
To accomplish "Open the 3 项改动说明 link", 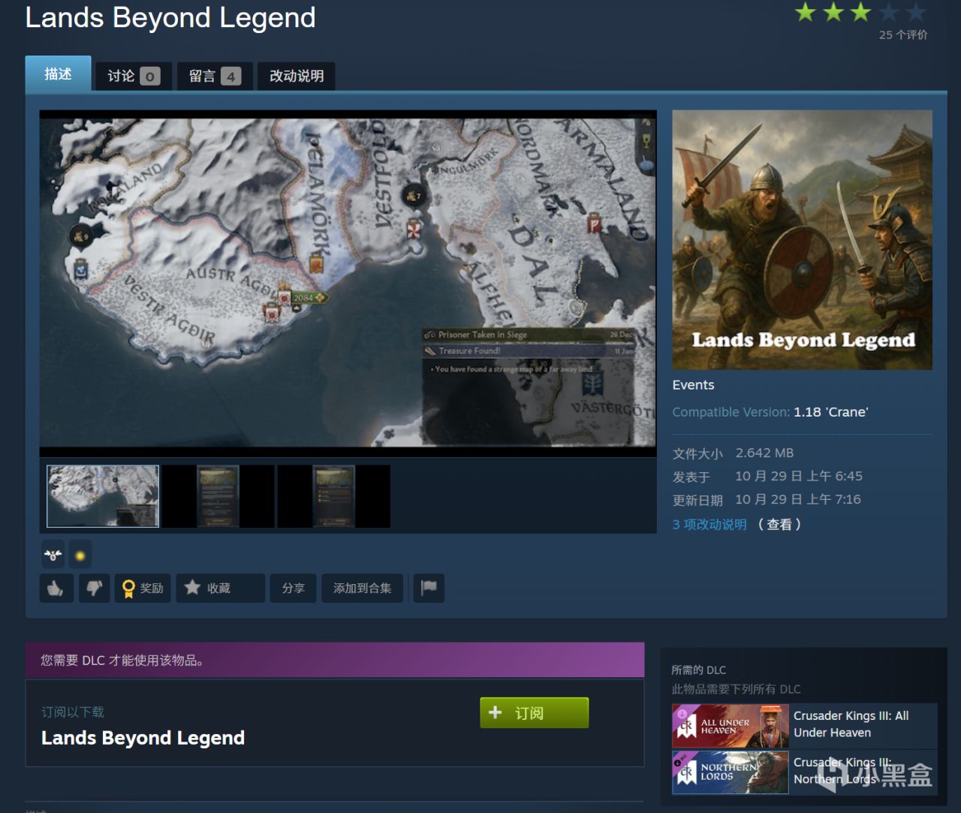I will tap(709, 524).
